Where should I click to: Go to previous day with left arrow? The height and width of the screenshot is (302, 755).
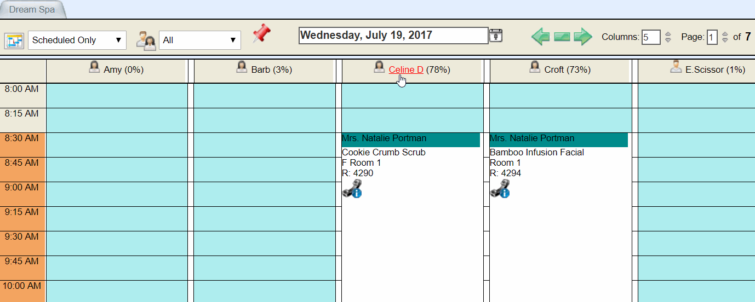coord(541,37)
